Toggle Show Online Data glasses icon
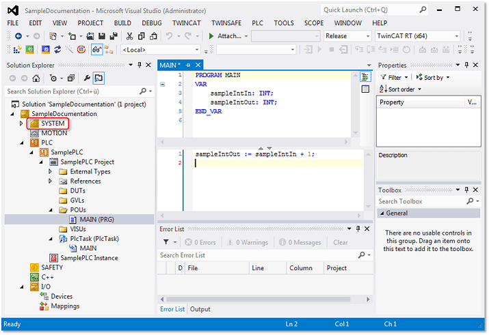Screen dimensions: 489x335 97,49
